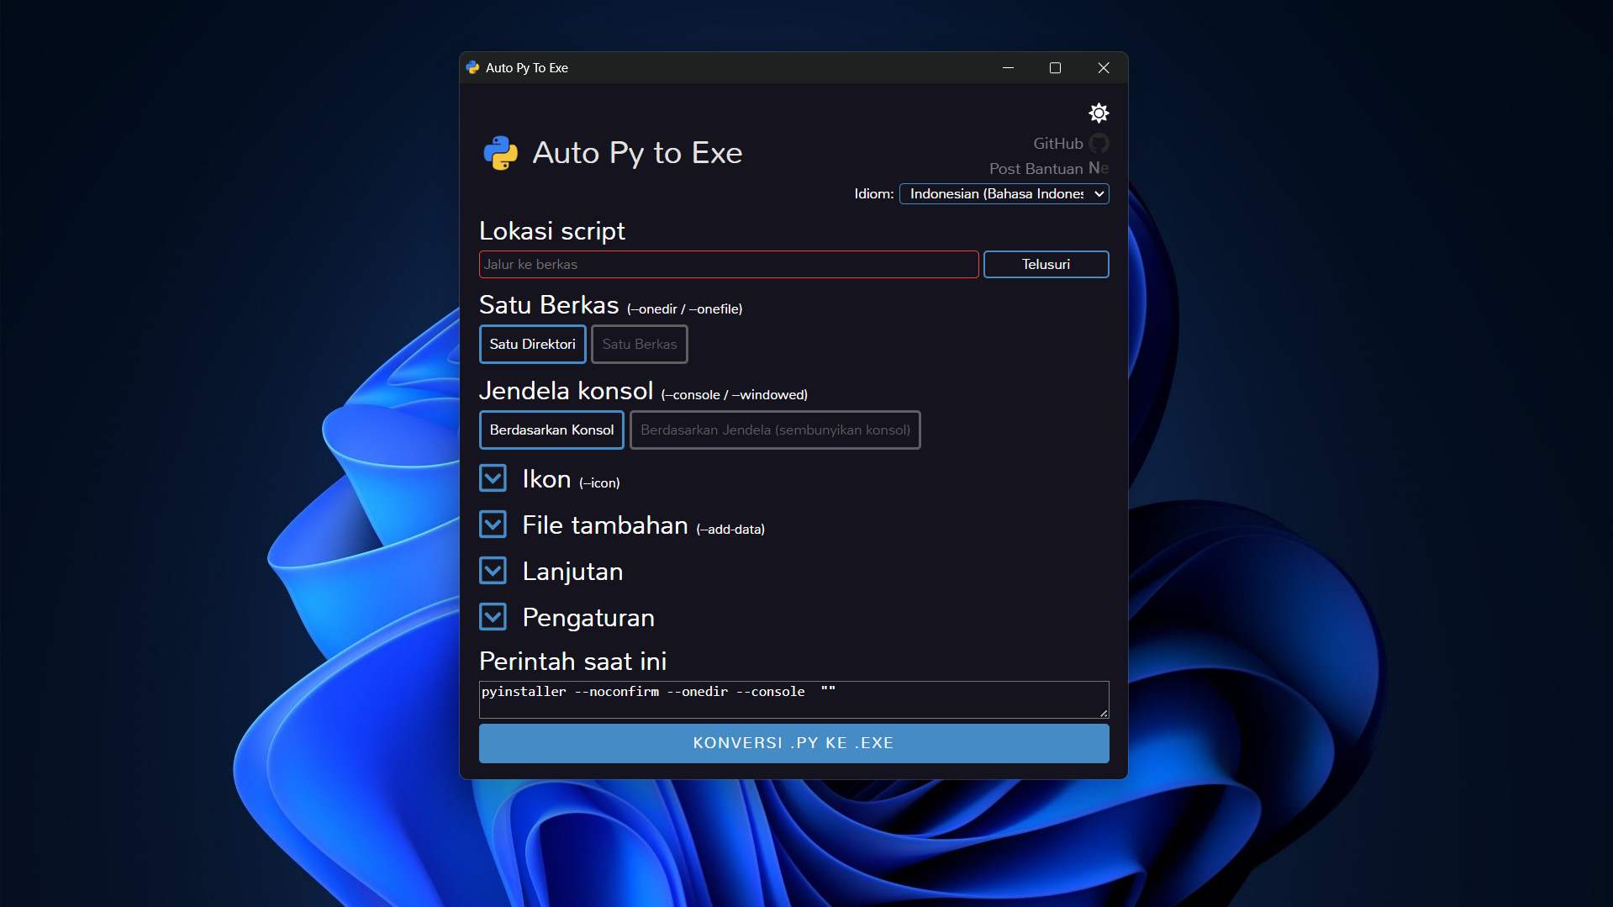
Task: Click inside the pyinstaller command text box
Action: pos(794,699)
